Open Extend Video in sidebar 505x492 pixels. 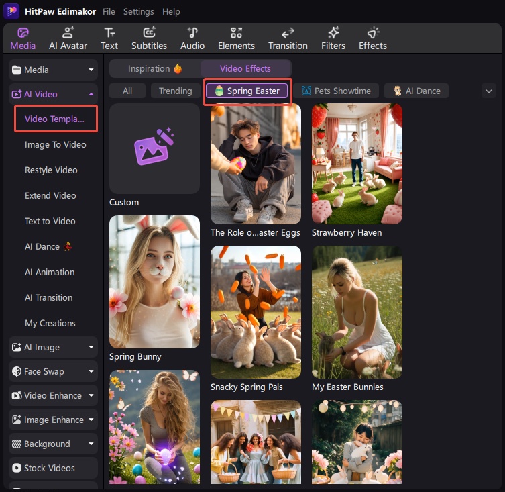point(50,196)
